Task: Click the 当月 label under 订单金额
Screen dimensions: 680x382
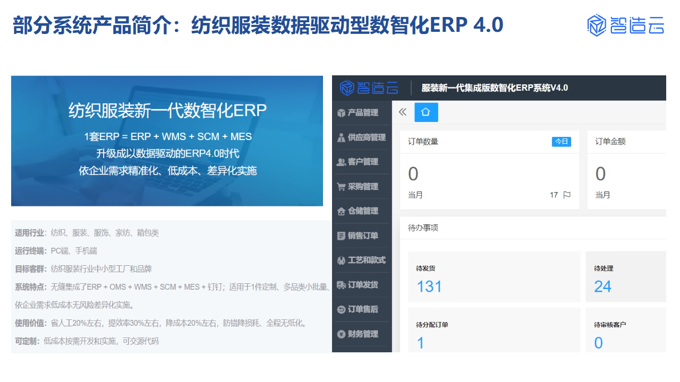Action: point(602,195)
